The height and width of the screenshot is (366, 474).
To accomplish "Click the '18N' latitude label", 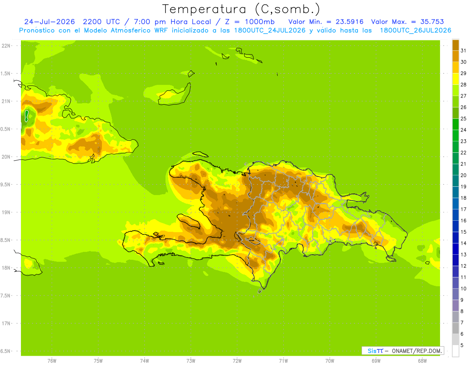I will pyautogui.click(x=6, y=268).
